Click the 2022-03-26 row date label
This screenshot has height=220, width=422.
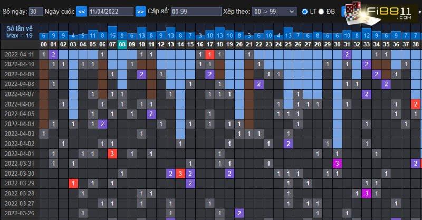[x=20, y=213]
